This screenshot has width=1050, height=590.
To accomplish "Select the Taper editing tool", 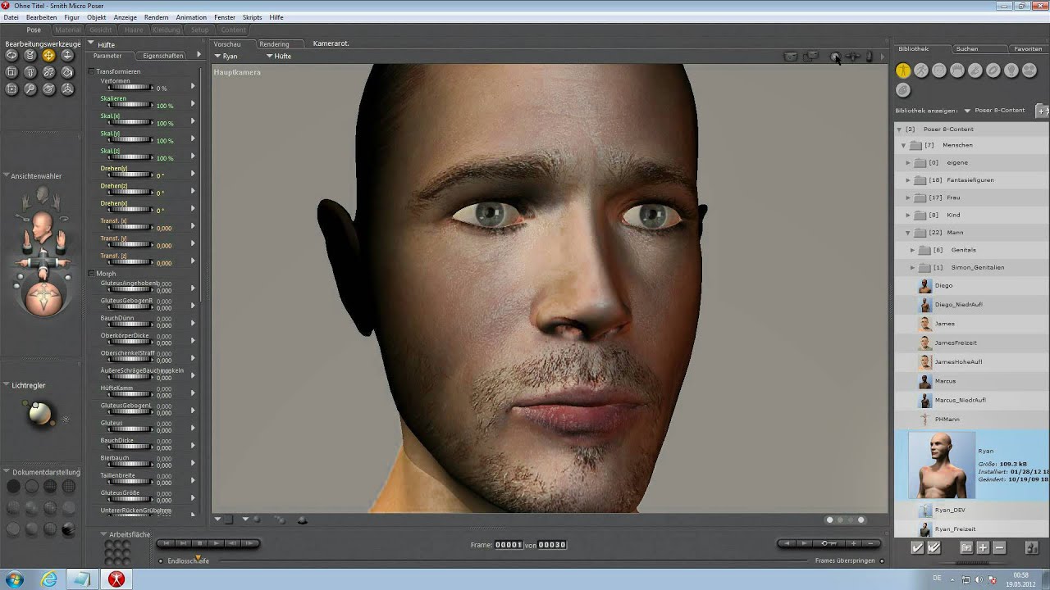I will (x=30, y=72).
